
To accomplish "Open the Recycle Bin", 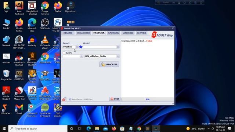I will (x=6, y=75).
